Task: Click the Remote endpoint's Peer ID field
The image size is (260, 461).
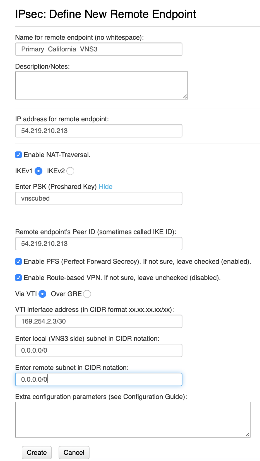Action: [98, 243]
